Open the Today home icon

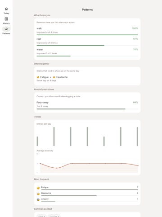pyautogui.click(x=6, y=9)
